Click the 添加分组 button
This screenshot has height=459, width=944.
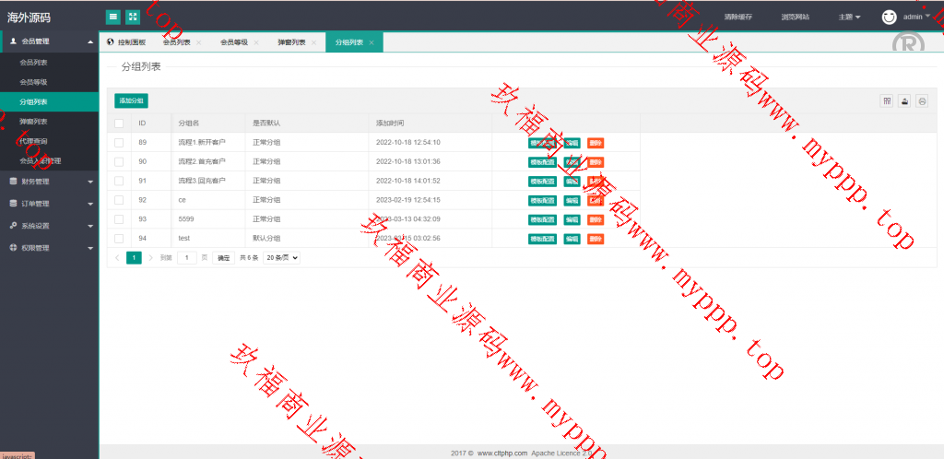coord(131,100)
